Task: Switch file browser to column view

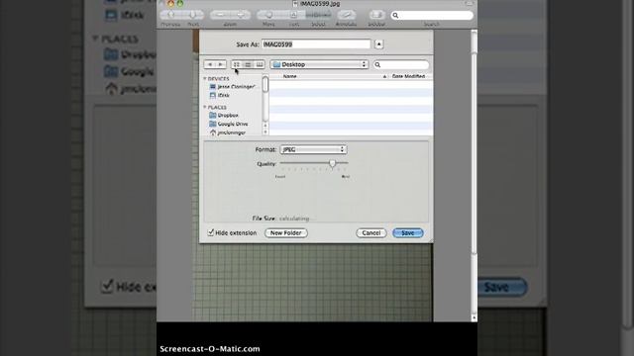Action: click(x=260, y=64)
